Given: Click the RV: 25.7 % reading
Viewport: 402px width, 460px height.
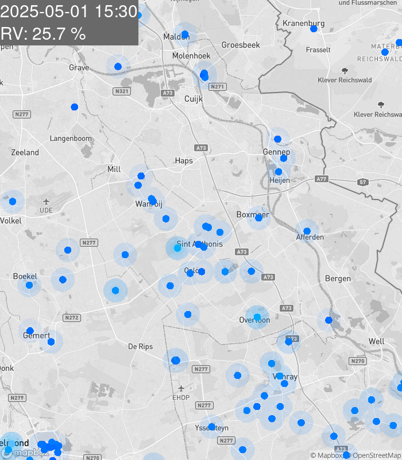Looking at the screenshot, I should click(x=43, y=33).
